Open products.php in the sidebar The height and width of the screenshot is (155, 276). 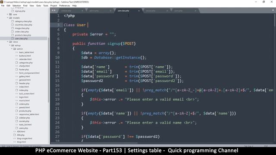point(25,111)
